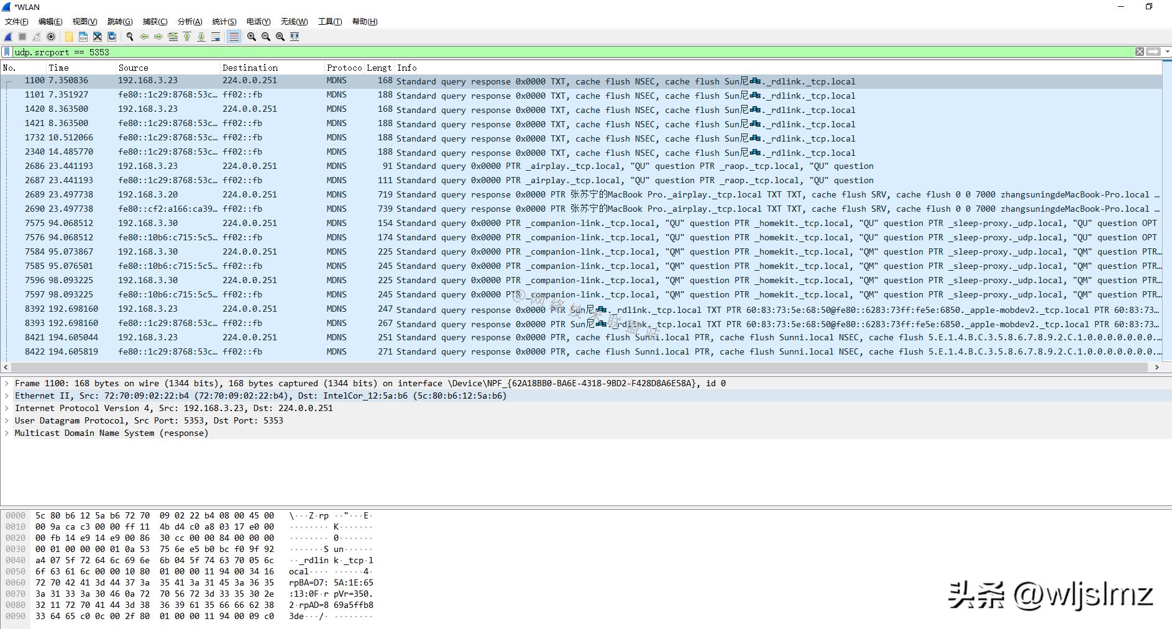Toggle the colorize packet list button
Viewport: 1172px width, 629px height.
coord(234,37)
